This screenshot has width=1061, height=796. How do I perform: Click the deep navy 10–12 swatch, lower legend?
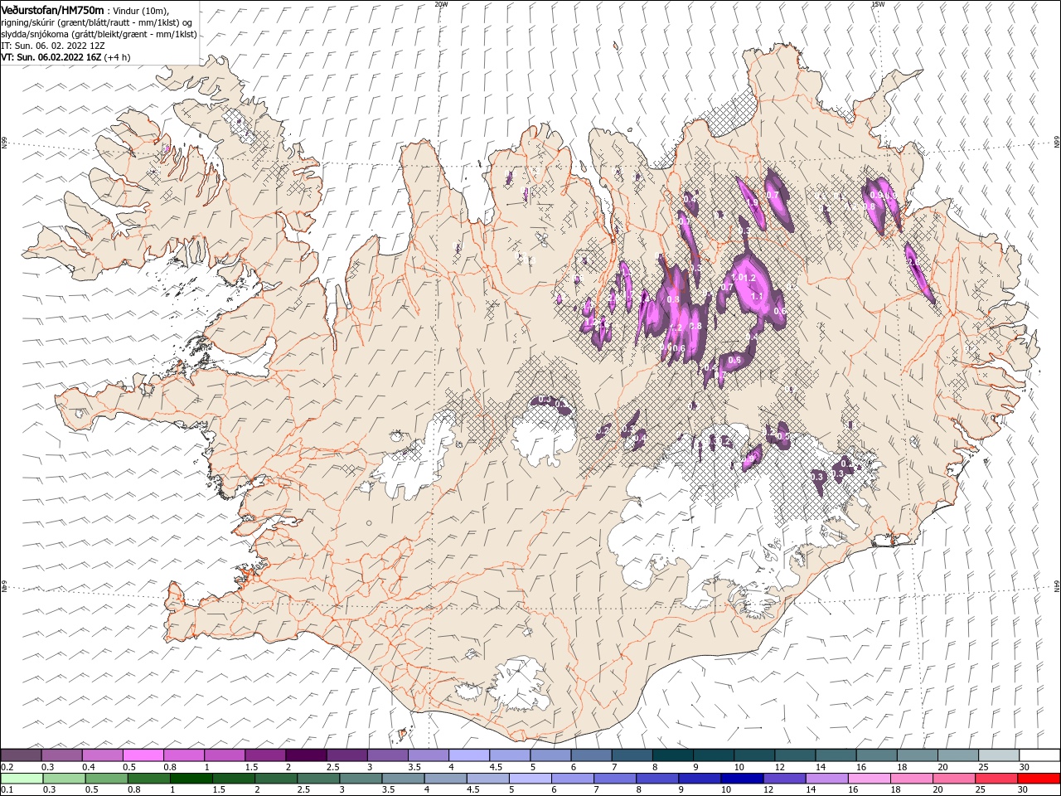click(742, 779)
